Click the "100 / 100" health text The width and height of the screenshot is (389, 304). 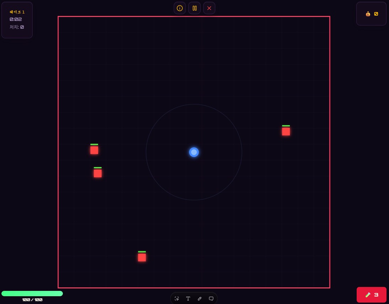pyautogui.click(x=32, y=300)
